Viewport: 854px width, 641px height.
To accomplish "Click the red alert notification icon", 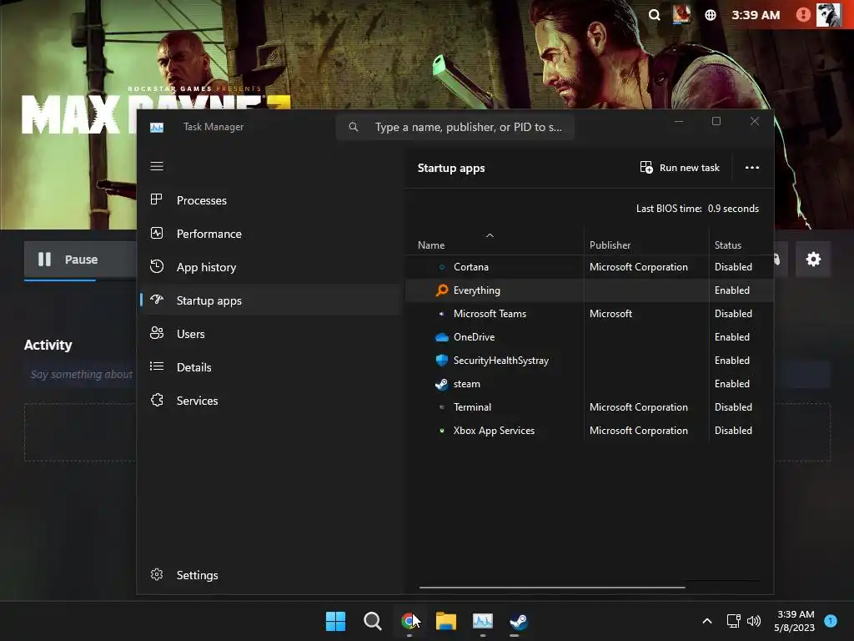I will [803, 15].
